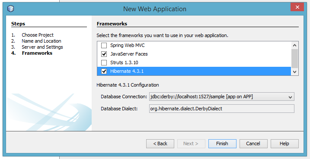The width and height of the screenshot is (310, 159).
Task: Select the Hibernate 4.3.1 list row
Action: click(x=194, y=72)
